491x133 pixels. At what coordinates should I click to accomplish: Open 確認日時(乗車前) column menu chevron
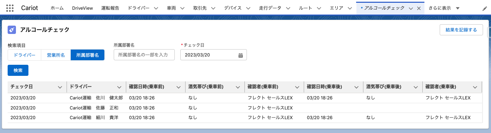tap(179, 87)
